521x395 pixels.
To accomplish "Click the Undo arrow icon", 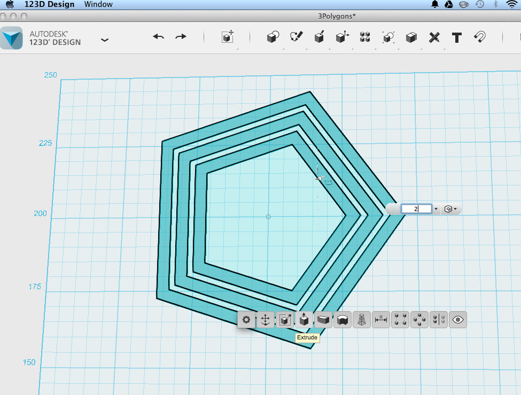I will click(x=159, y=36).
